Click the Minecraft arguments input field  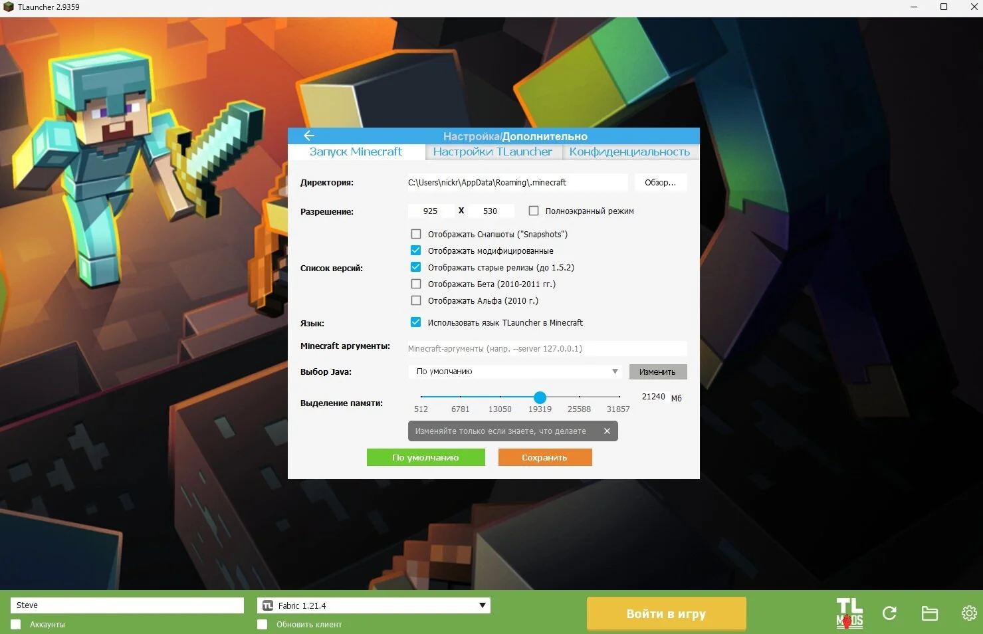(x=546, y=348)
